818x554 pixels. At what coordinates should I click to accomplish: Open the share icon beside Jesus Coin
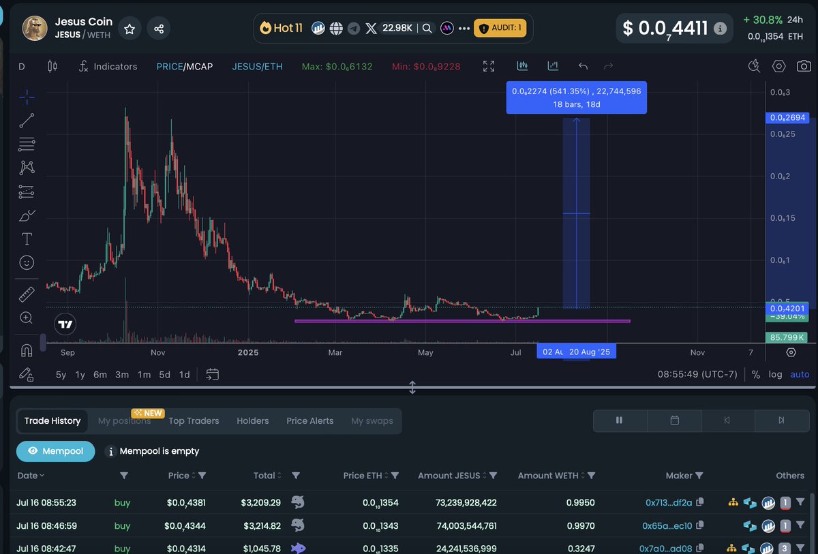point(159,29)
